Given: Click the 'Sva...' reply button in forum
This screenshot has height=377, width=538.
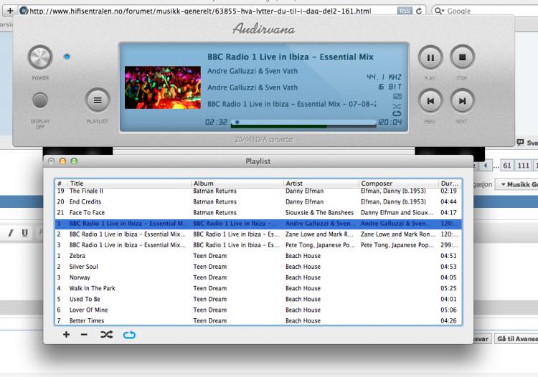Looking at the screenshot, I should (528, 143).
